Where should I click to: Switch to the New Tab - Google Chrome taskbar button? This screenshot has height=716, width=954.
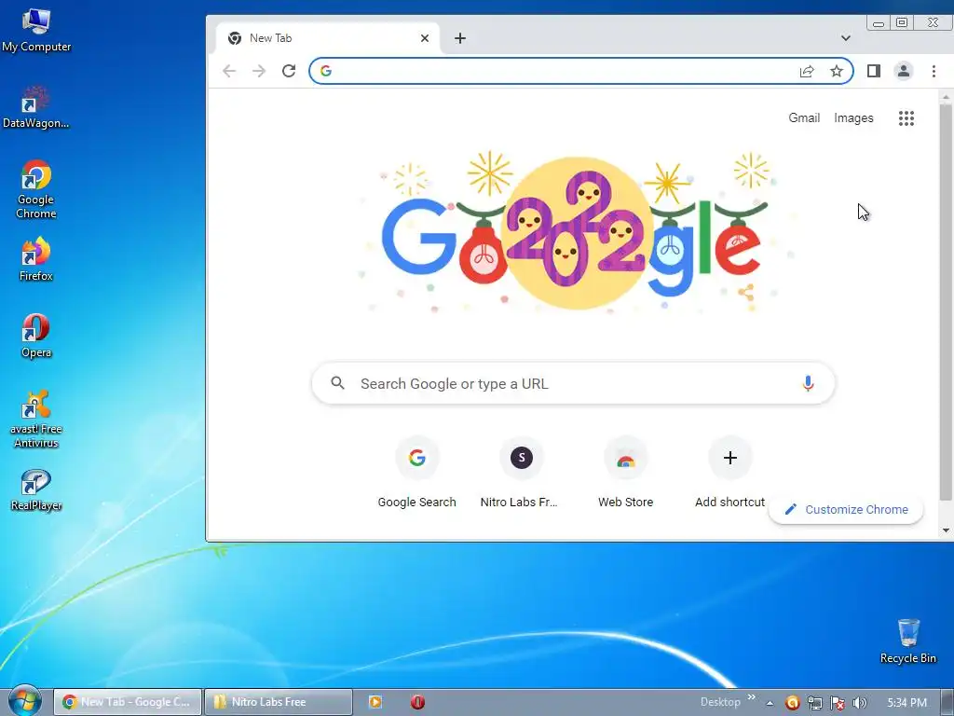128,702
